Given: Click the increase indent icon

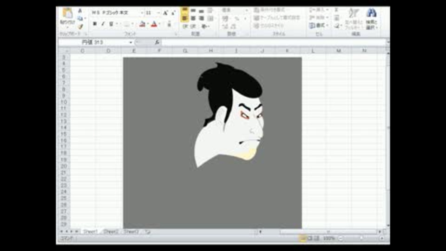Looking at the screenshot, I should coord(193,26).
